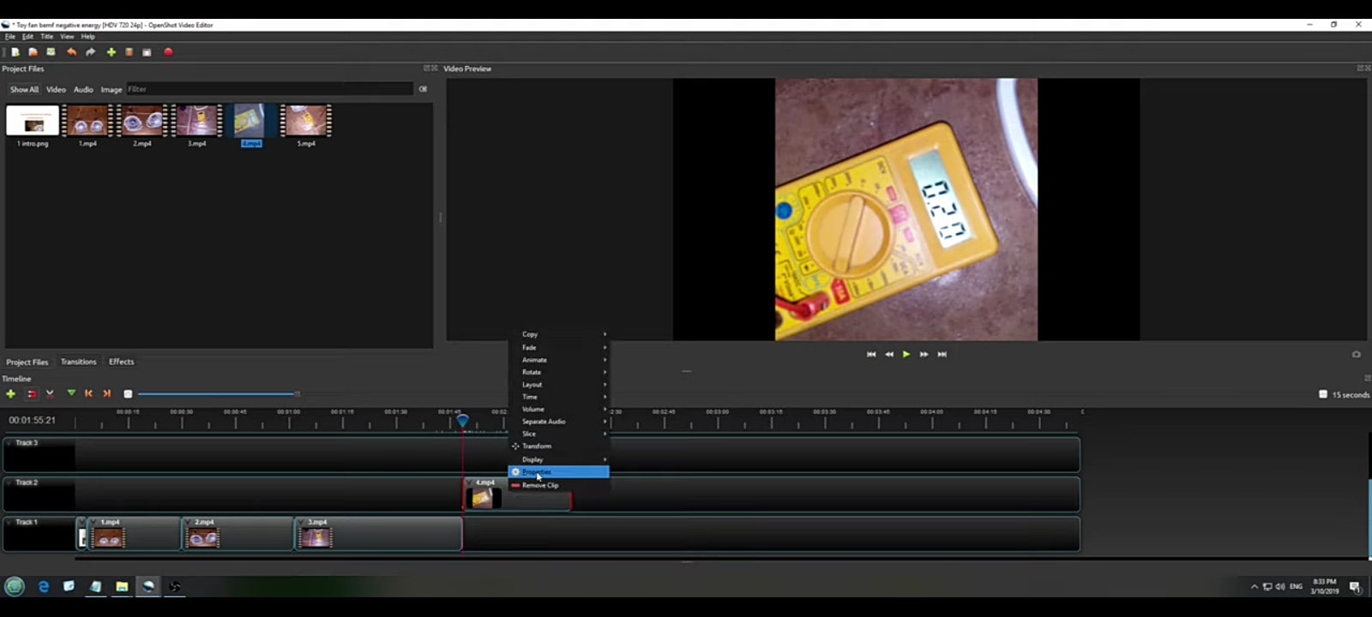Add a new track with the green plus
Viewport: 1372px width, 617px height.
tap(10, 393)
